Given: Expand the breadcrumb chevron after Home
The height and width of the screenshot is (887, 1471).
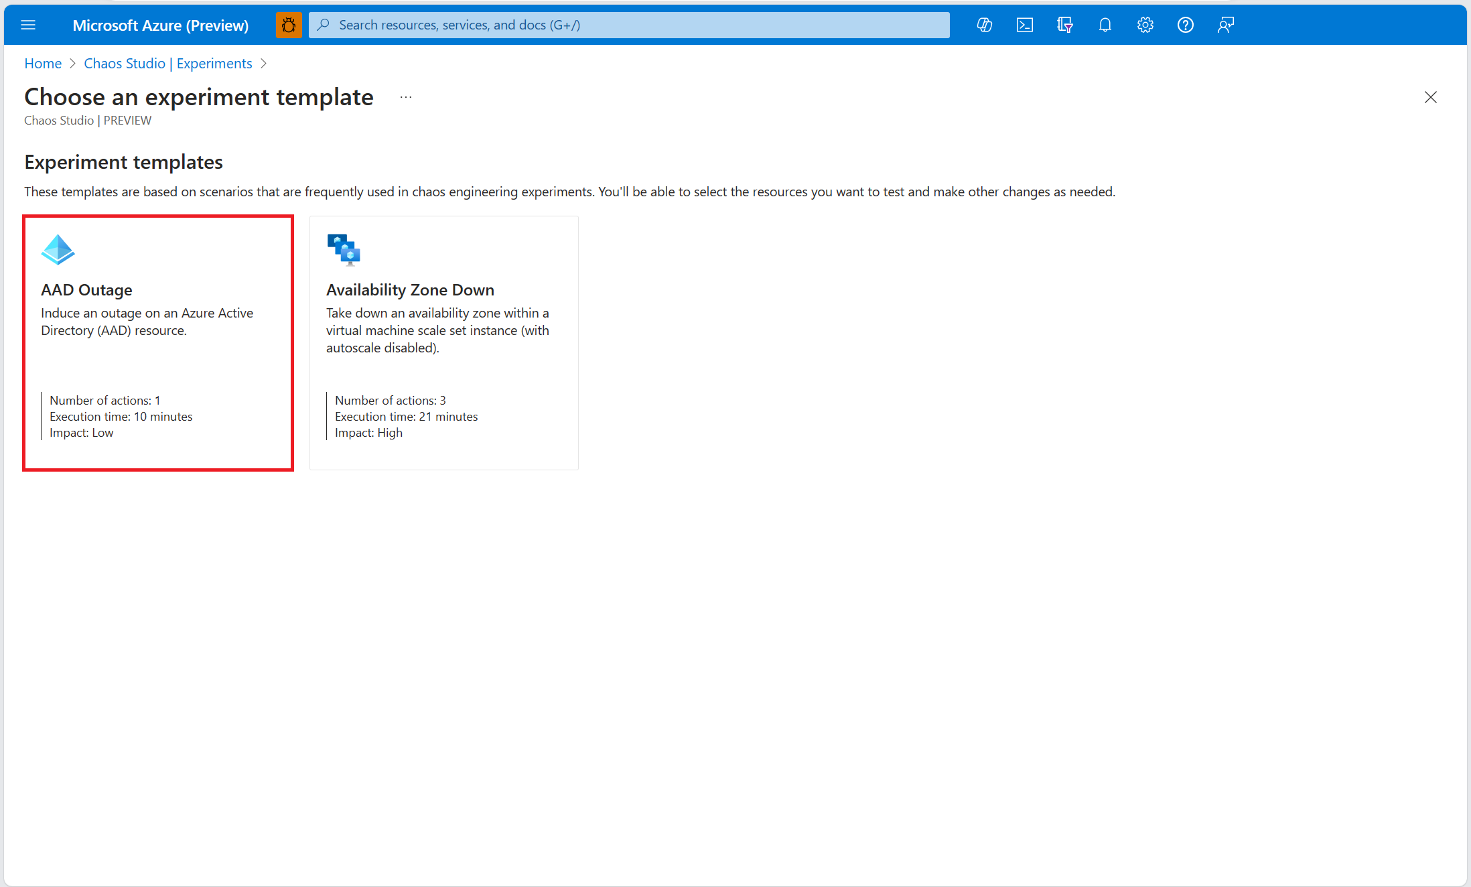Looking at the screenshot, I should coord(73,63).
